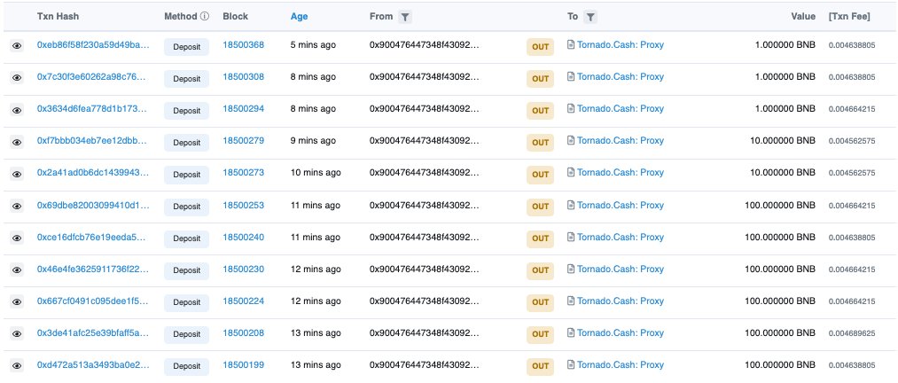This screenshot has width=898, height=383.
Task: Open block 18500230
Action: pos(244,269)
